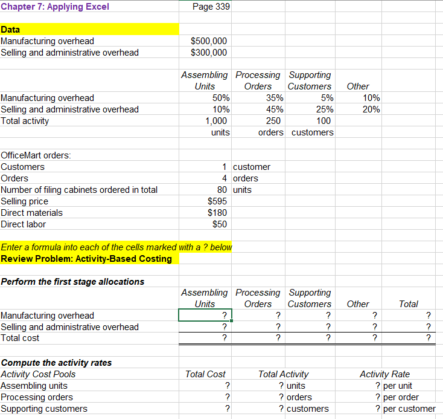
Task: Select the 'Chapter 7: Applying Excel' title cell
Action: (x=89, y=7)
